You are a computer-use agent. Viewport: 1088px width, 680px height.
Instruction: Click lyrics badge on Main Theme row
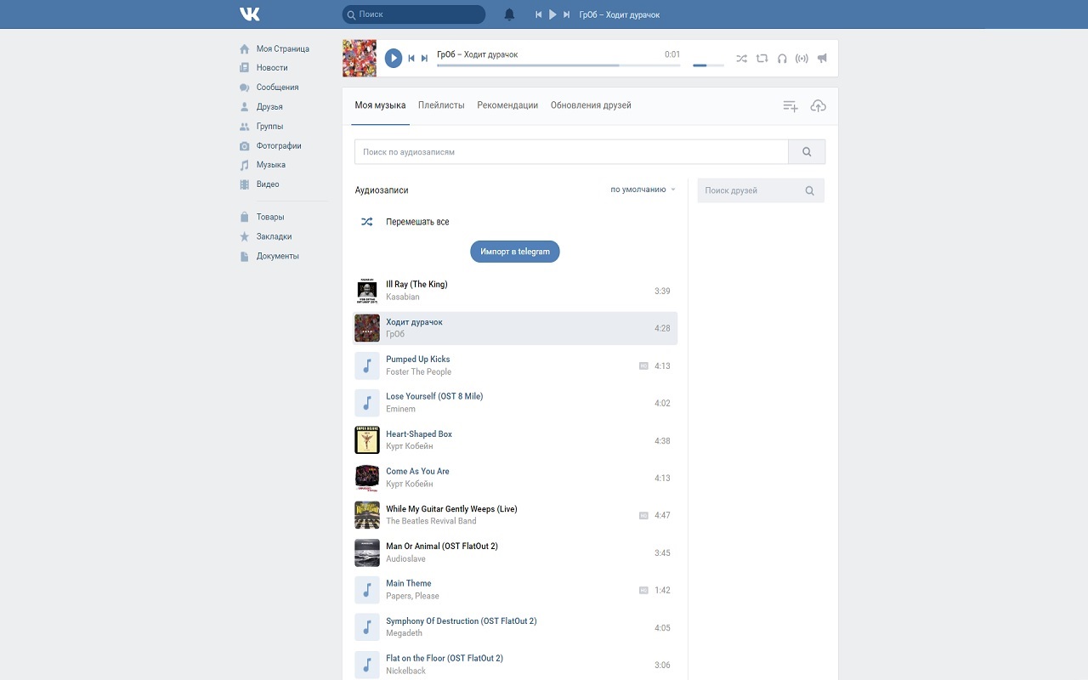[x=643, y=590]
